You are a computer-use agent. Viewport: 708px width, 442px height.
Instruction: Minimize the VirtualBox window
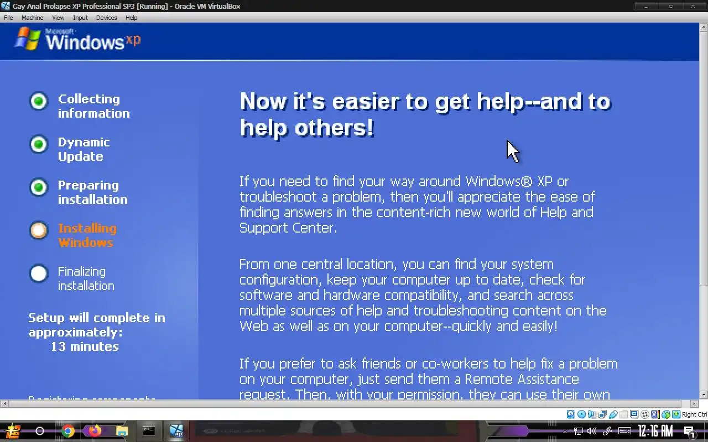[x=647, y=6]
